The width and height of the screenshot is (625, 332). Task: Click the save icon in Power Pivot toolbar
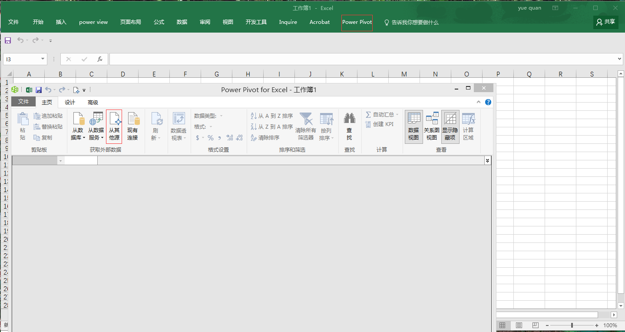(39, 90)
